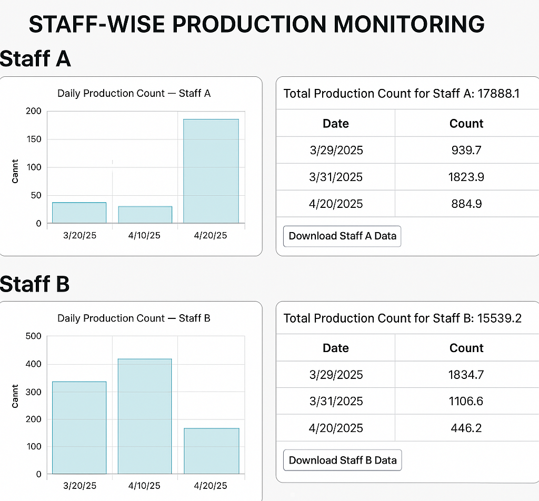This screenshot has height=501, width=539.
Task: Click the Download Staff B Data button
Action: [x=342, y=459]
